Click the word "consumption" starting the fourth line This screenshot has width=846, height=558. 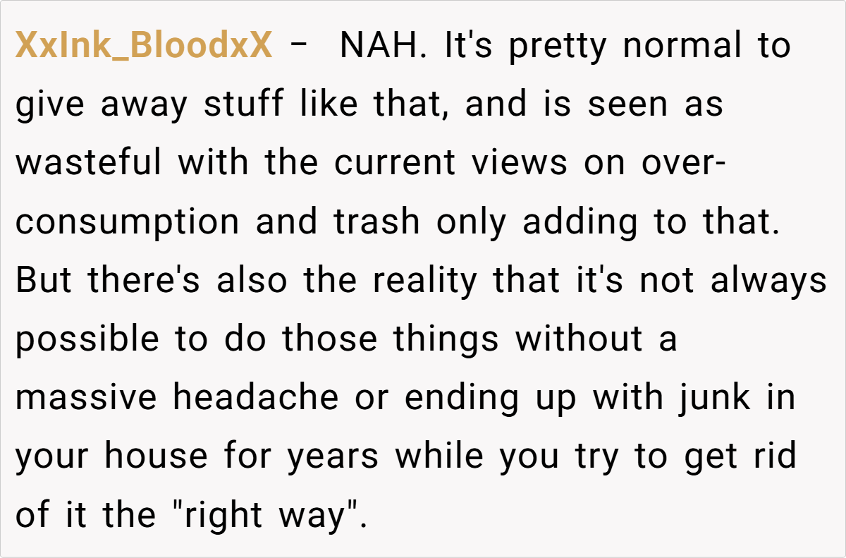coord(128,222)
